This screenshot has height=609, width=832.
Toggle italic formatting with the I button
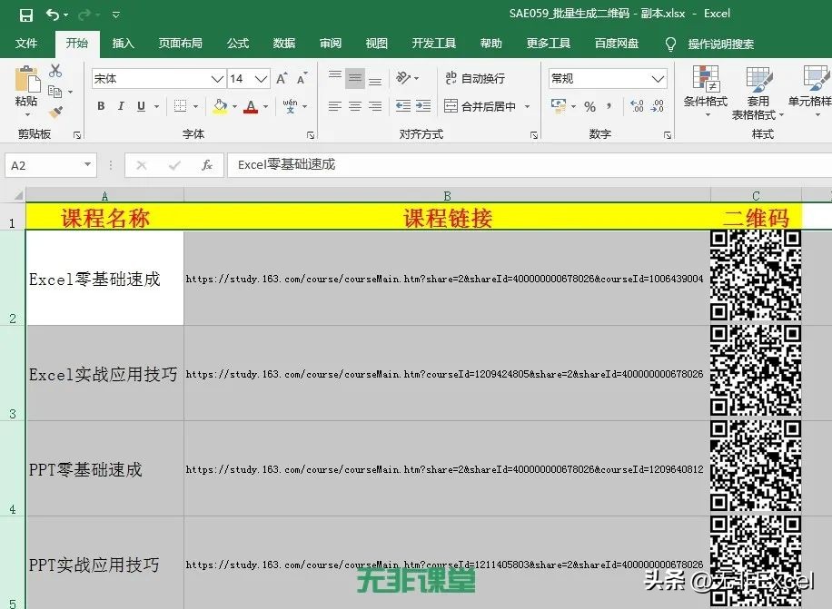coord(119,106)
